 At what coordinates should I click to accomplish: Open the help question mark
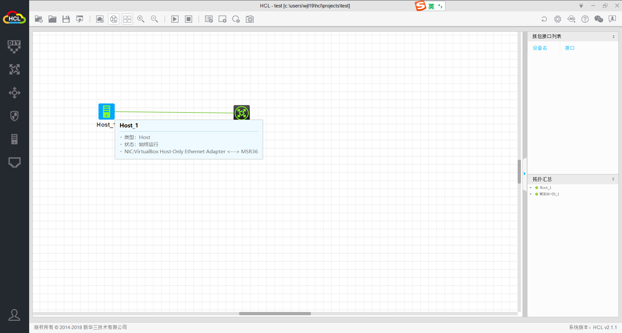(x=585, y=19)
